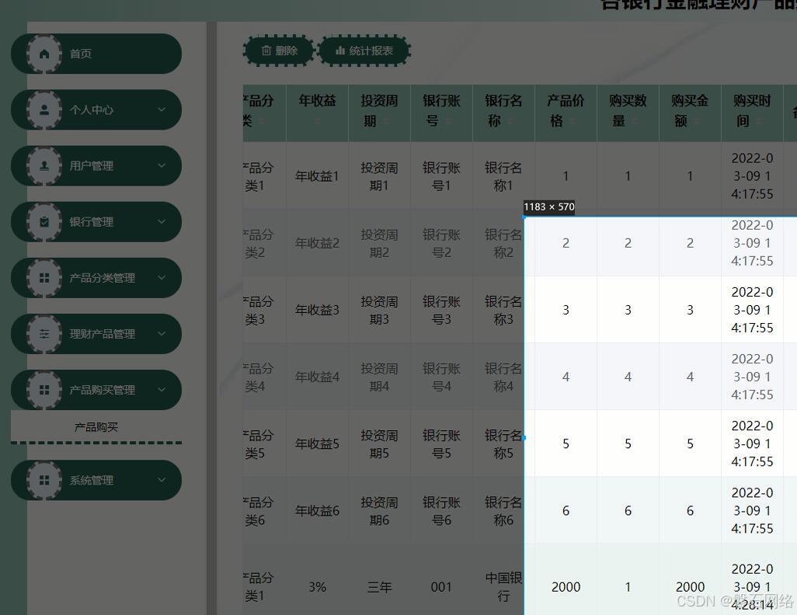Click the cell 年收益5
Screen dimensions: 797x615
click(x=317, y=443)
